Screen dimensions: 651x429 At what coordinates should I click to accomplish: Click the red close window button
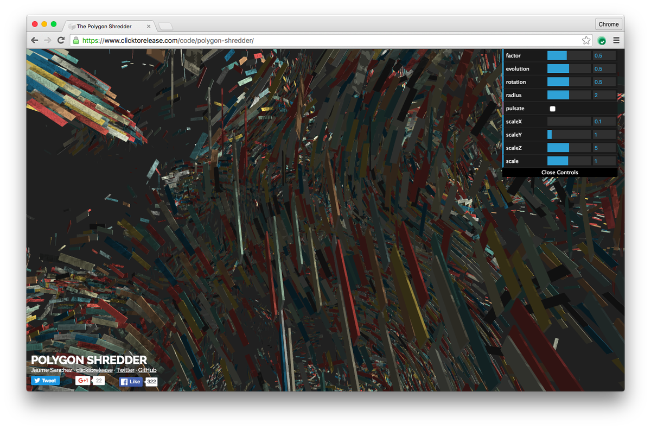point(35,24)
